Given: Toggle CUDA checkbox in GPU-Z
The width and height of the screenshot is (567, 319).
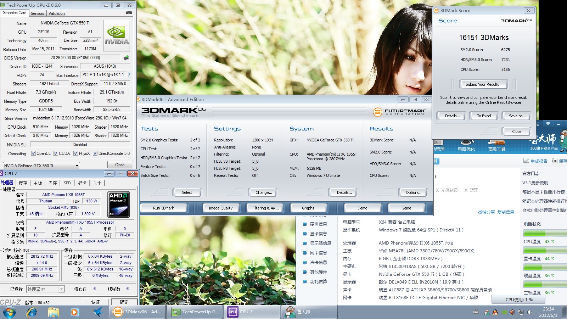Looking at the screenshot, I should (56, 153).
